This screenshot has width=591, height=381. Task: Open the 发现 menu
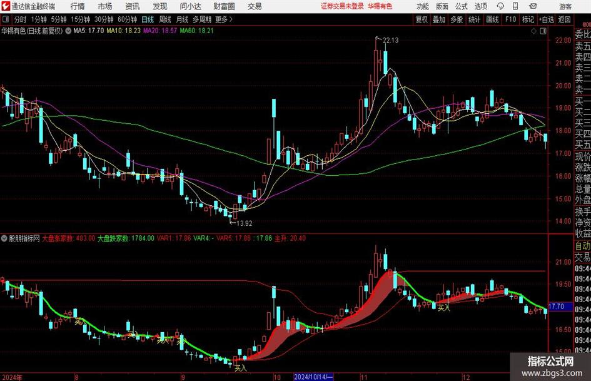tap(160, 6)
